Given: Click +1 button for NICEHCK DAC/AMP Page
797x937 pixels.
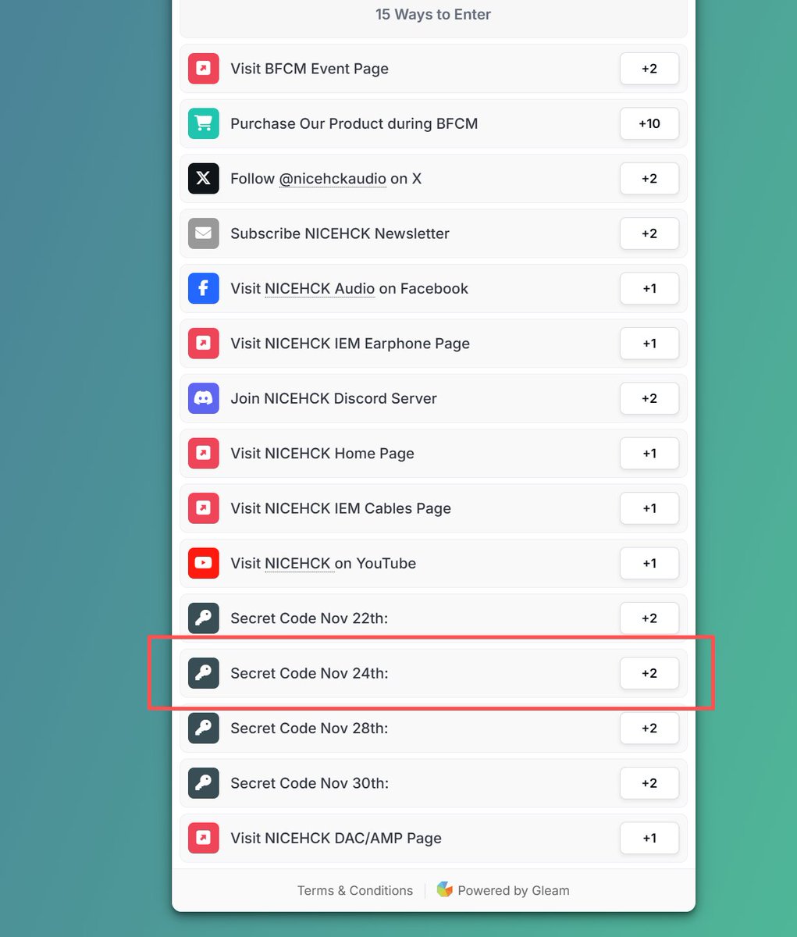Looking at the screenshot, I should pyautogui.click(x=649, y=838).
